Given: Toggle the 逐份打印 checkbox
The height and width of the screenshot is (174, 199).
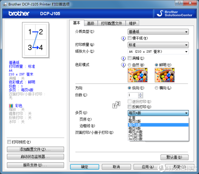Looking at the screenshot, I should coord(130,101).
